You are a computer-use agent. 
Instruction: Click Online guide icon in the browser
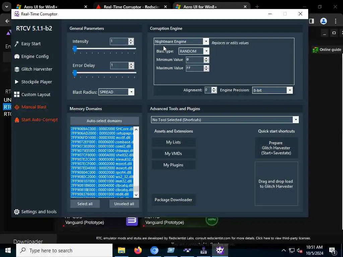(315, 50)
